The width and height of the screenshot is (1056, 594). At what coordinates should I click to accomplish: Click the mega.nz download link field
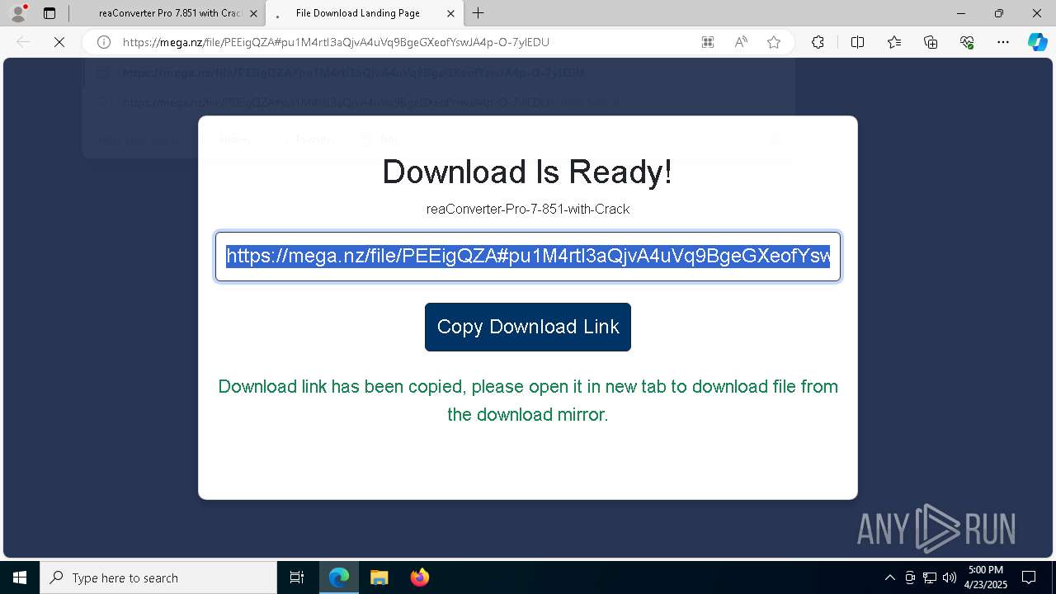(x=528, y=257)
